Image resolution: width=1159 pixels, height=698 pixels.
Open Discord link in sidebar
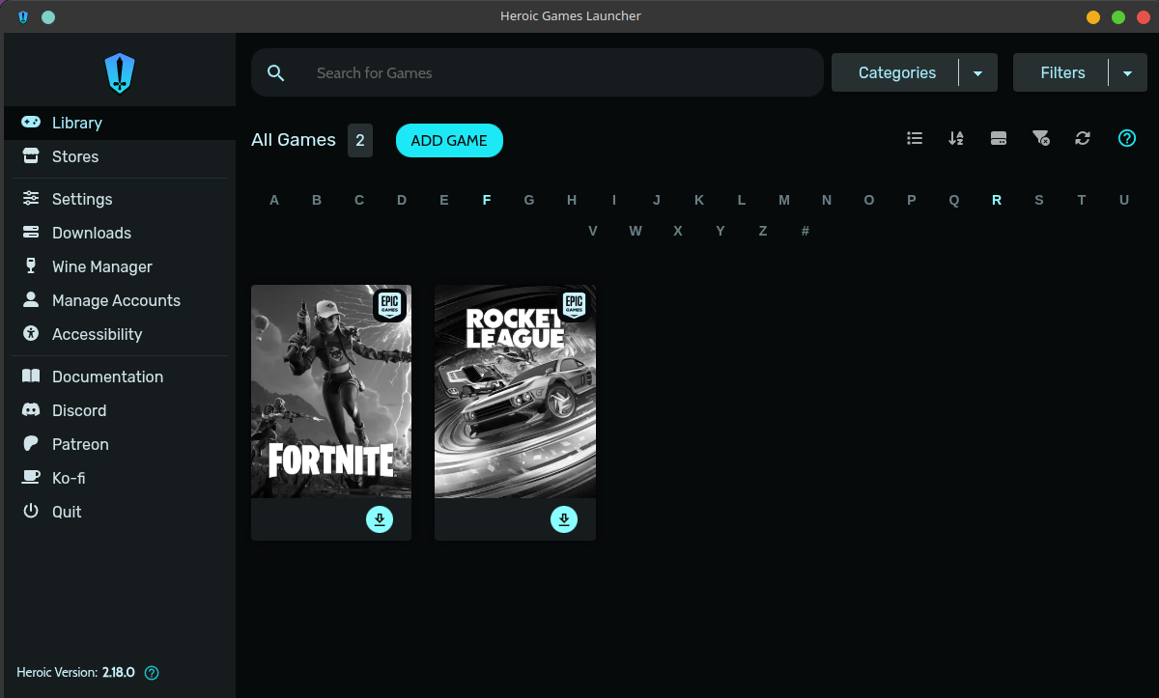click(x=120, y=410)
